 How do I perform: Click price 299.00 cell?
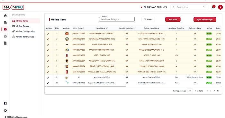(x=218, y=83)
